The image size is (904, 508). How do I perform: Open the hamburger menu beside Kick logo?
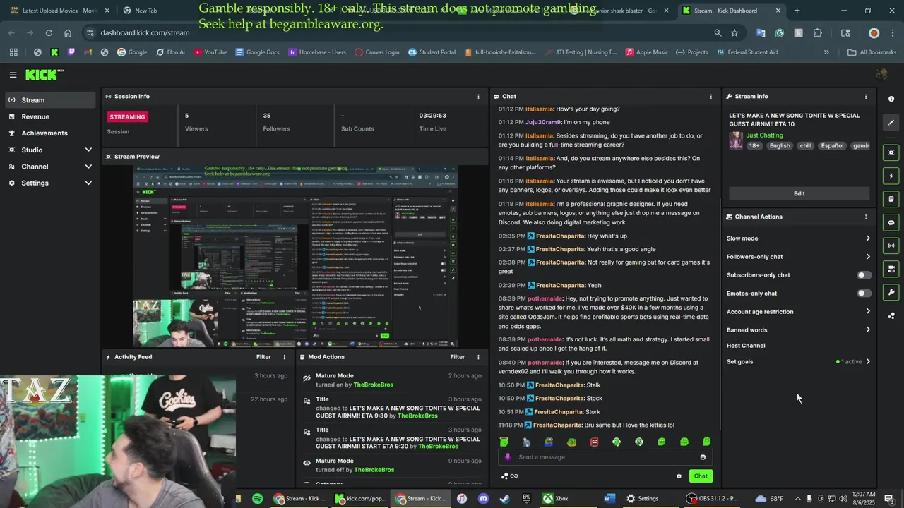tap(13, 75)
